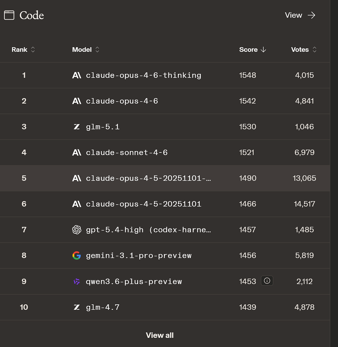338x347 pixels.
Task: Click the Z logo beside glm-5.1
Action: 77,127
